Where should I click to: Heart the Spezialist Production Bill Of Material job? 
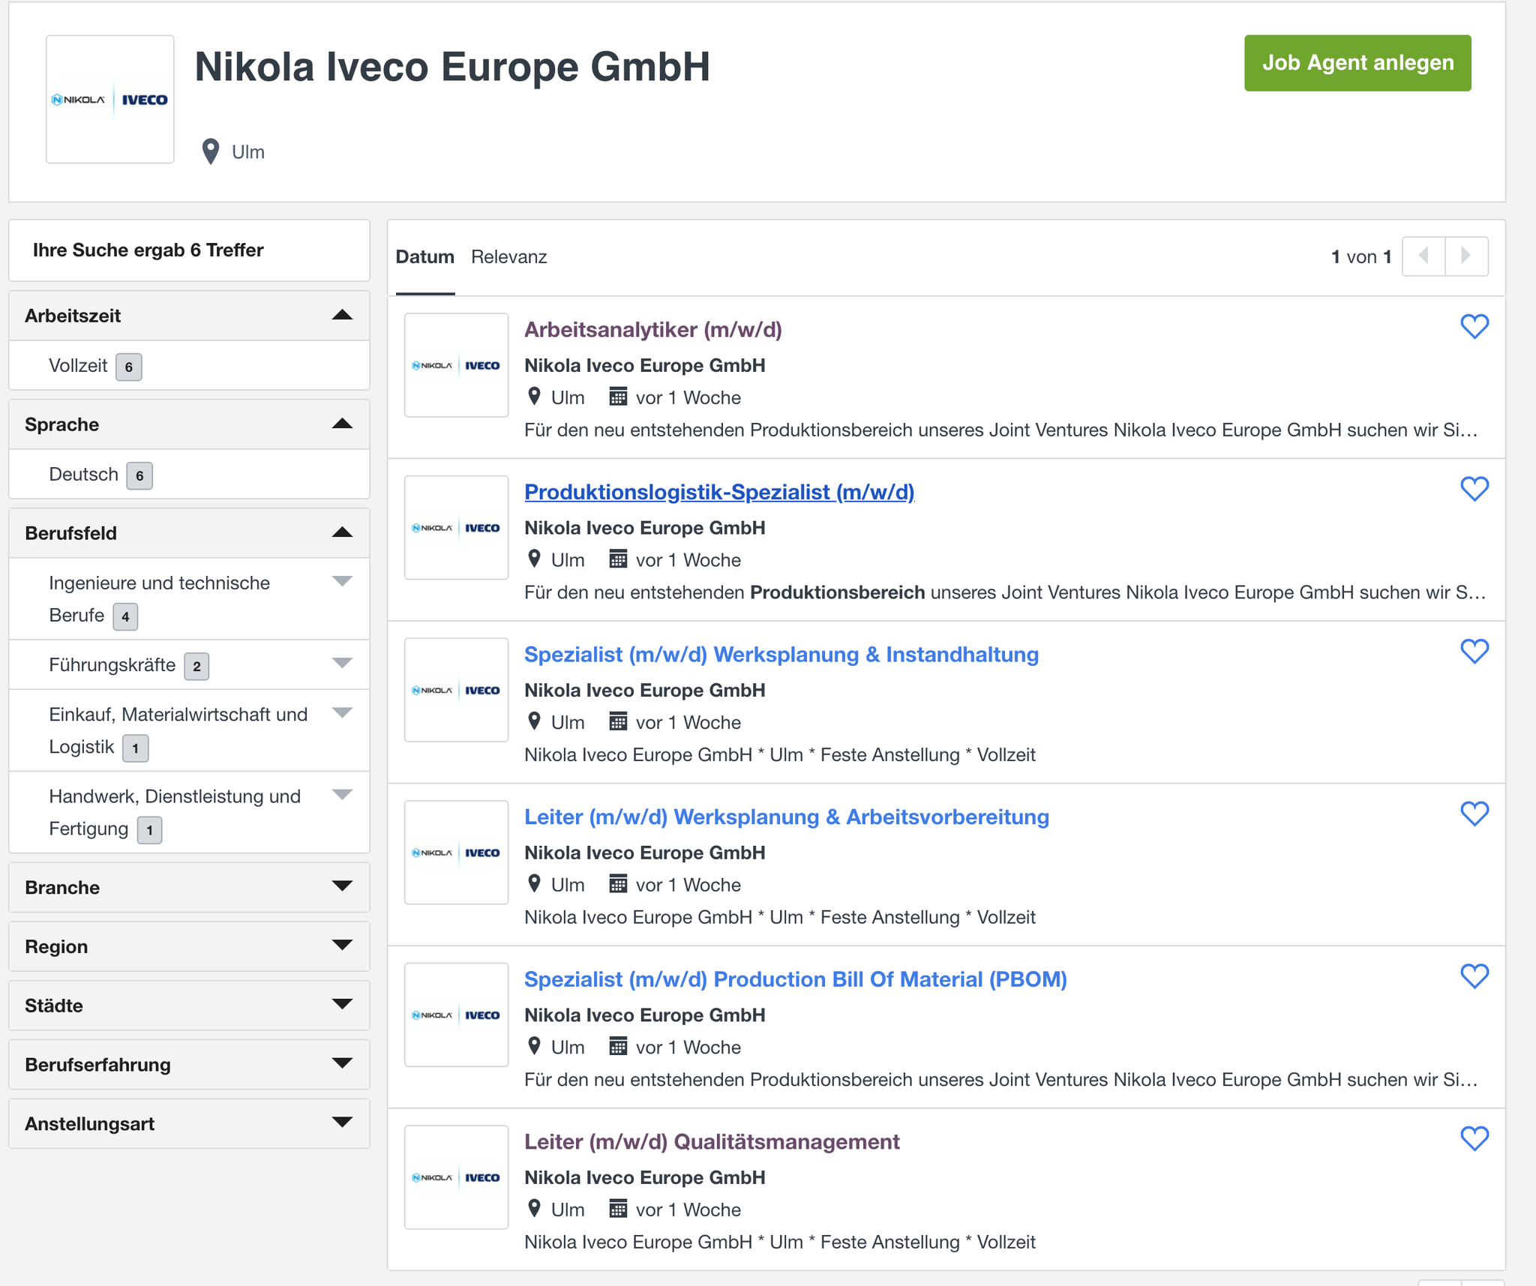click(1474, 976)
